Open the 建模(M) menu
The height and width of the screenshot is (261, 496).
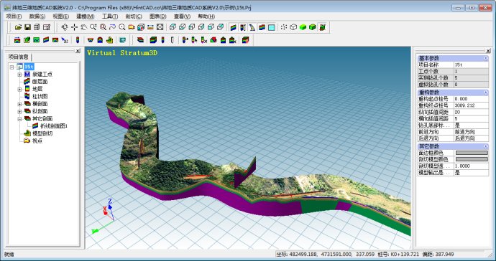pos(86,16)
